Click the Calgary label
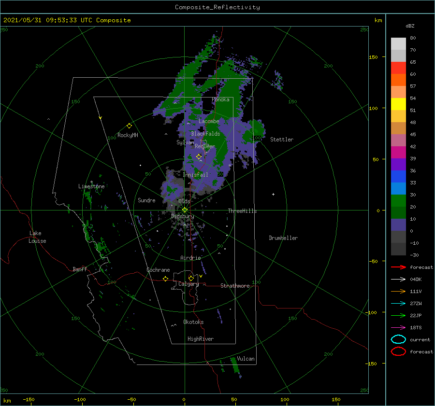Screen dimensions: 435x406 (188, 284)
